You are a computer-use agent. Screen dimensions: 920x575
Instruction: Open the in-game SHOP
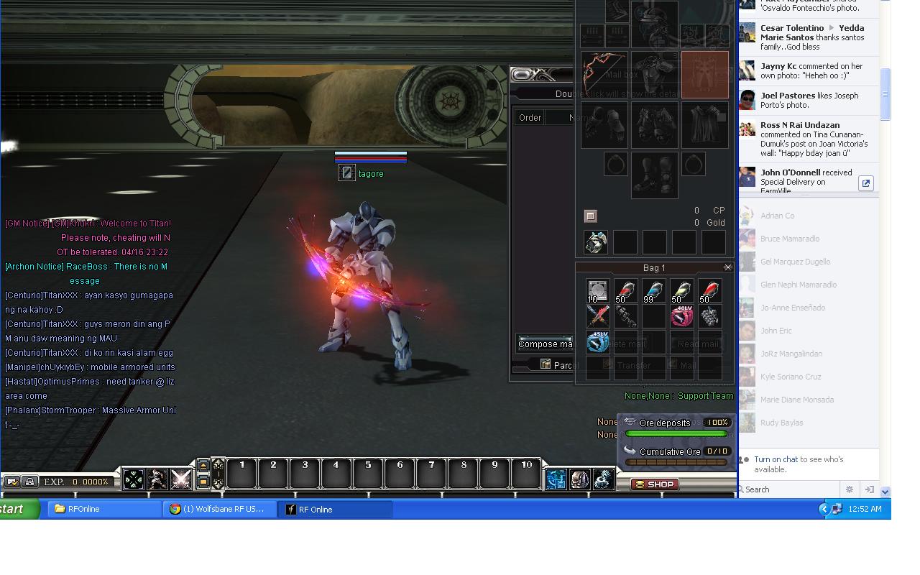pyautogui.click(x=655, y=484)
